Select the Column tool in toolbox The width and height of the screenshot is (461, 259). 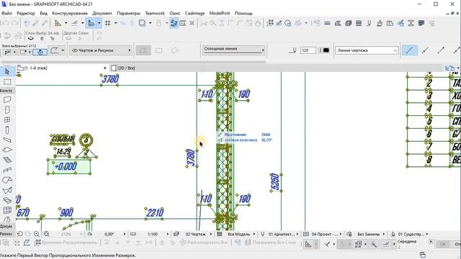click(x=7, y=129)
